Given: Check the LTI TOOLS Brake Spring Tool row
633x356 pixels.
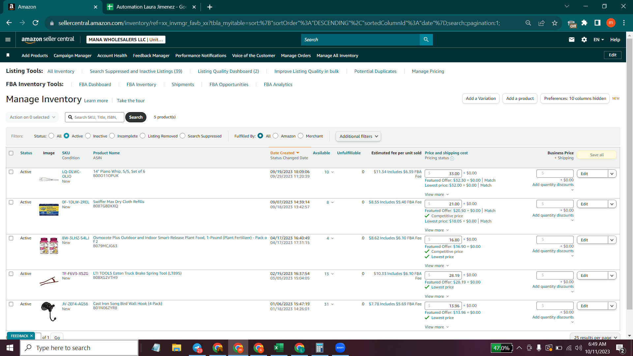Looking at the screenshot, I should (x=11, y=274).
